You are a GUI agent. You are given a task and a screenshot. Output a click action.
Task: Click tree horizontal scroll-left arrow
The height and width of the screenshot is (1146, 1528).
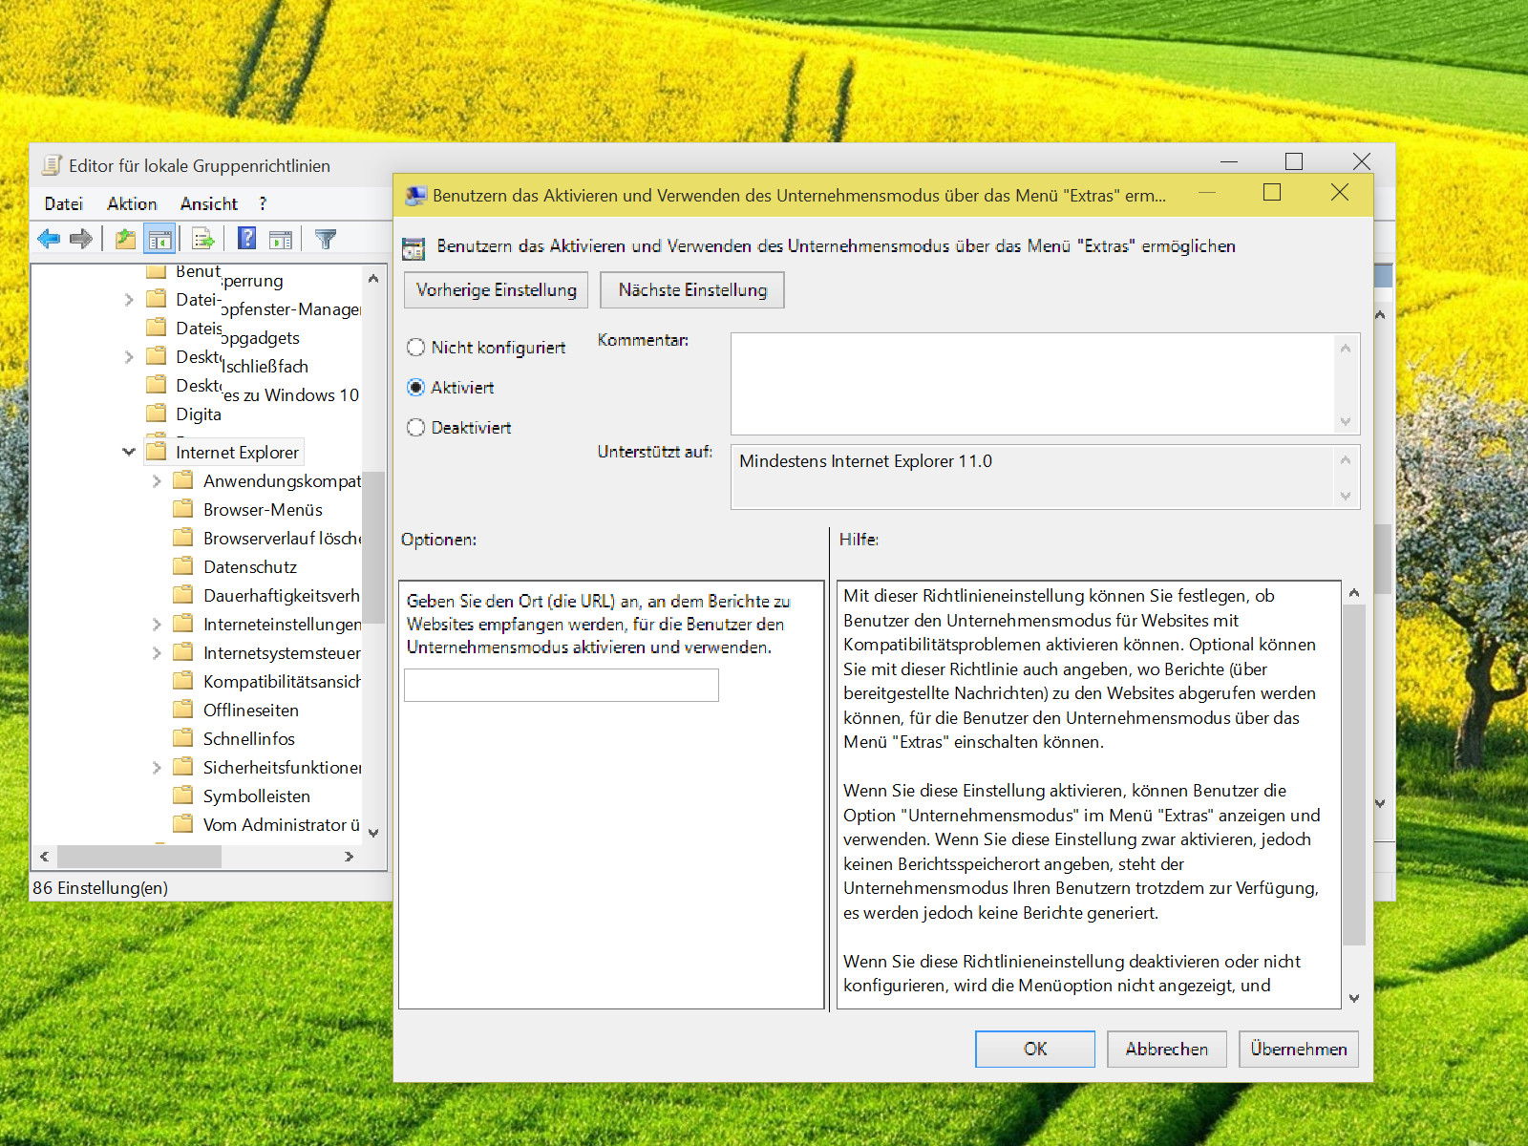point(44,857)
